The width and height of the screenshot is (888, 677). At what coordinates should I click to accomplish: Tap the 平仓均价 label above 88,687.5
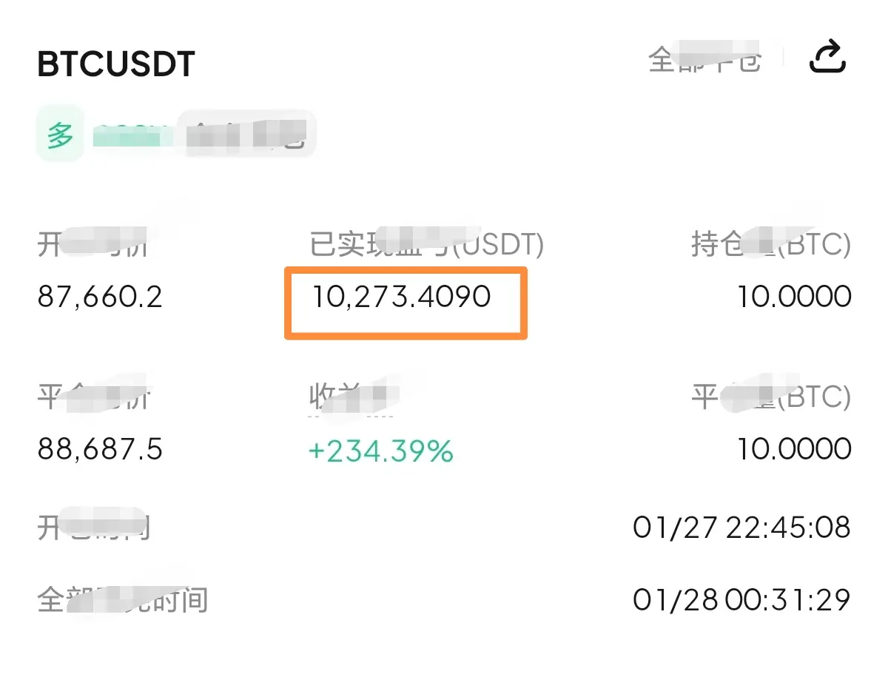tap(92, 398)
